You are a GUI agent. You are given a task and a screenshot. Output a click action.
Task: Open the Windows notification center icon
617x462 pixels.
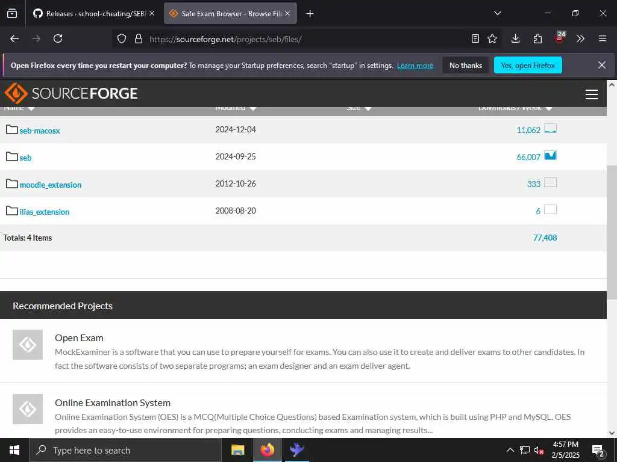coord(598,451)
